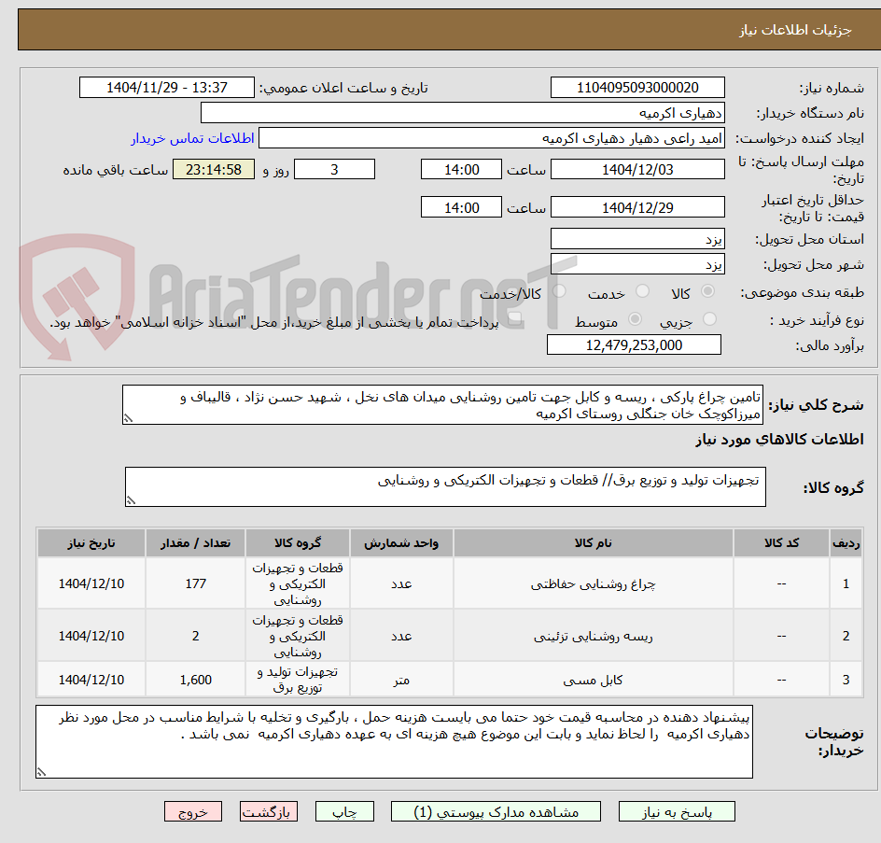Viewport: 881px width, 843px height.
Task: Click the quantity cell 1,600
Action: point(196,680)
